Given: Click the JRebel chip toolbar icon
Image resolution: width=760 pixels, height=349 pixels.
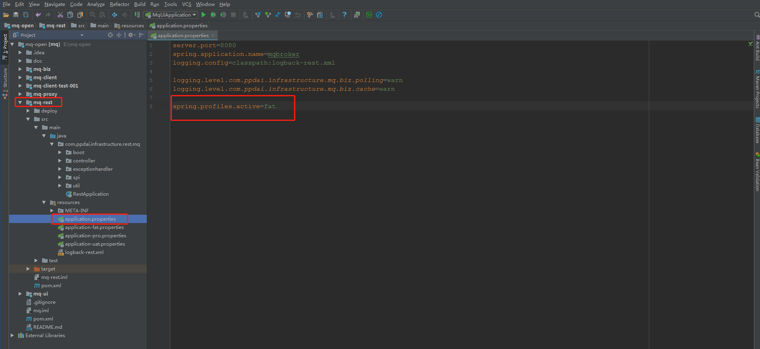Looking at the screenshot, I should pos(357,15).
